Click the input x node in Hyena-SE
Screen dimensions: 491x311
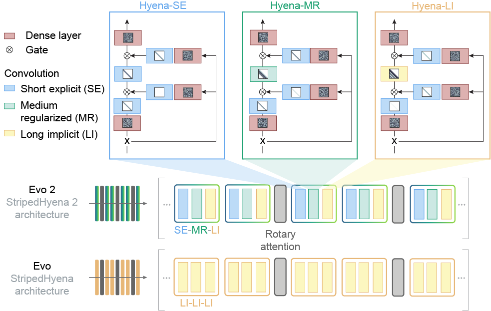pyautogui.click(x=127, y=140)
